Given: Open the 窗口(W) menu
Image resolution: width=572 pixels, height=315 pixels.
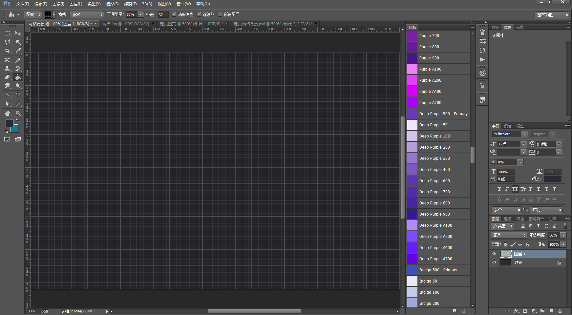Looking at the screenshot, I should [183, 4].
